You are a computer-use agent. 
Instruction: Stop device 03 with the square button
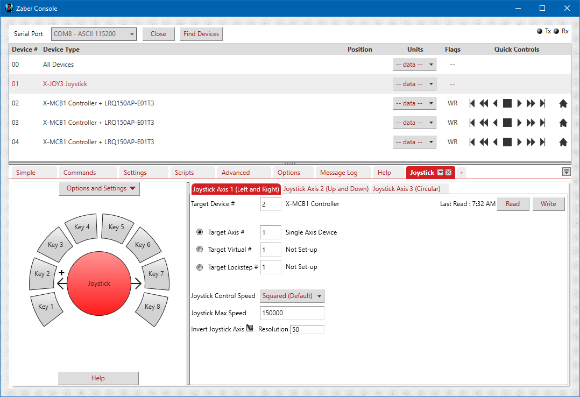pyautogui.click(x=507, y=123)
